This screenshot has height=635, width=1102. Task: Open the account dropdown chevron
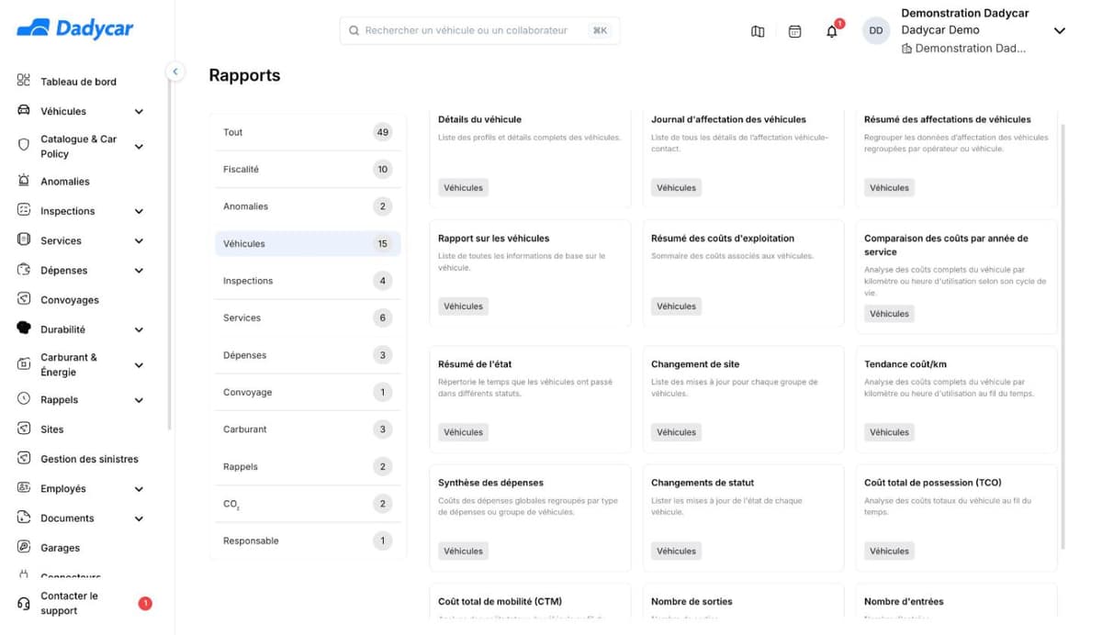[1059, 30]
